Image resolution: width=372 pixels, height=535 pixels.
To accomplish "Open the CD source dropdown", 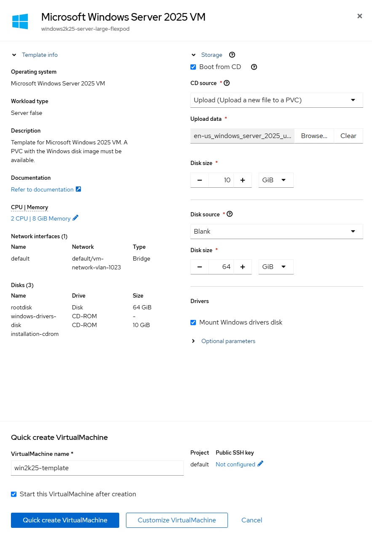I will coord(276,100).
